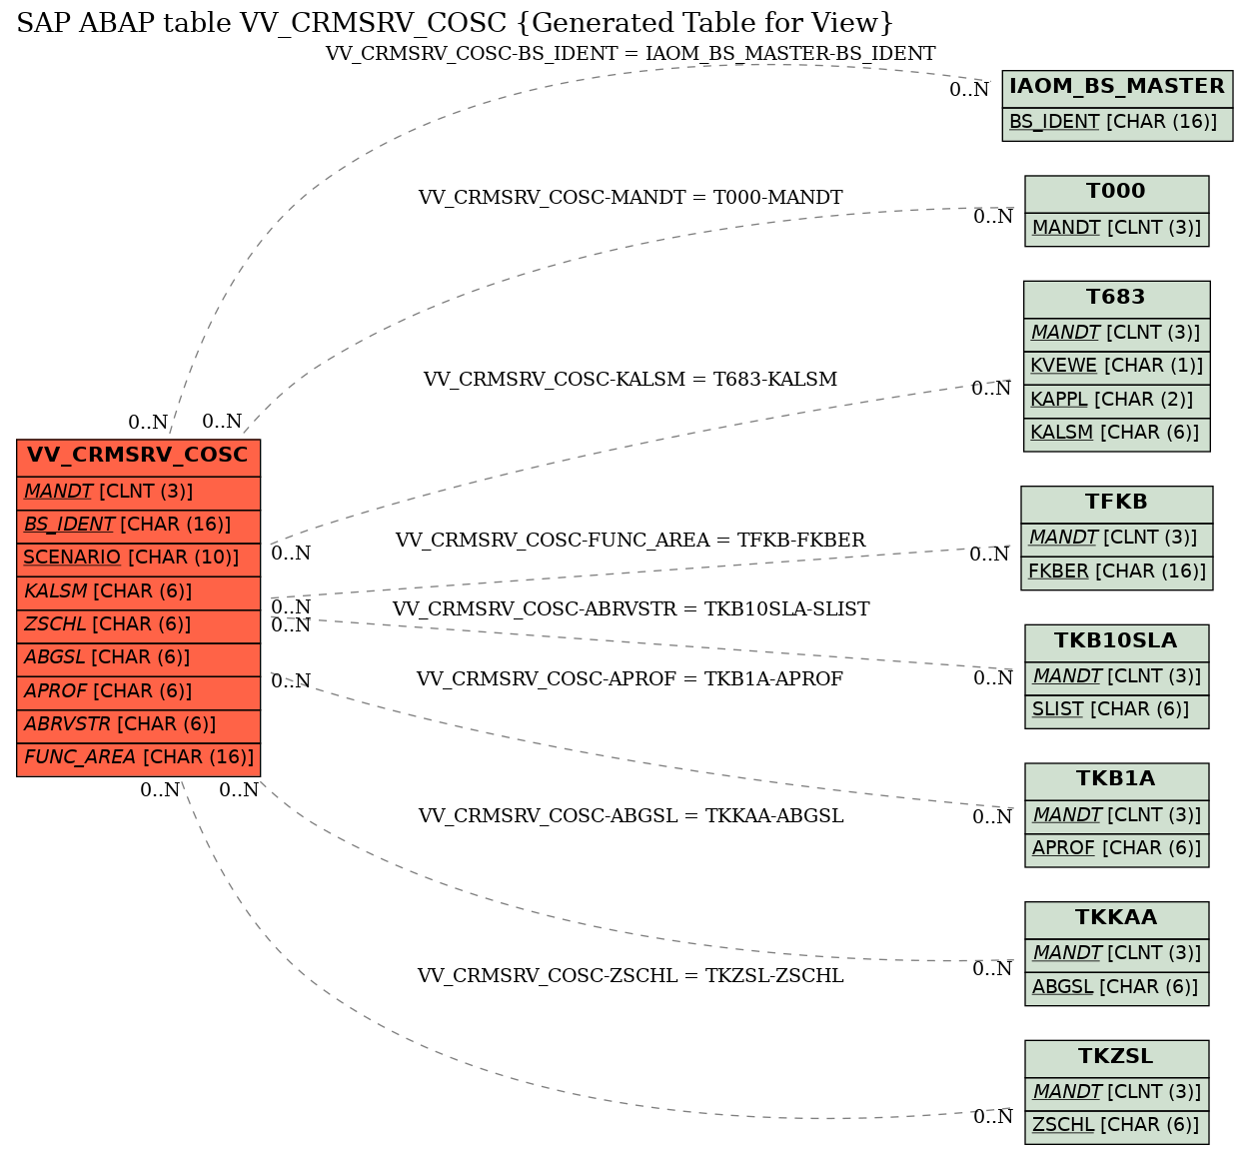1248x1155 pixels.
Task: Click MANDT field in T683 table
Action: coord(1117,334)
